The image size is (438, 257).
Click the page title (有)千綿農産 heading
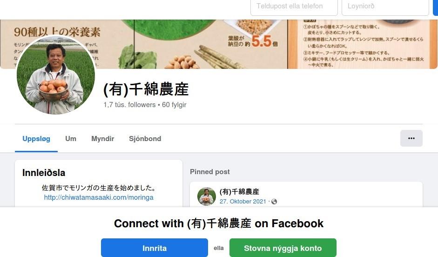146,89
